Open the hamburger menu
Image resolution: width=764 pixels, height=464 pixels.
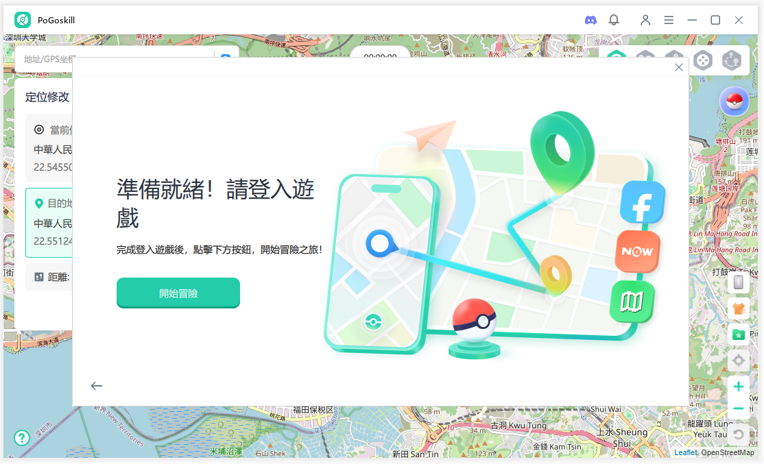(669, 20)
